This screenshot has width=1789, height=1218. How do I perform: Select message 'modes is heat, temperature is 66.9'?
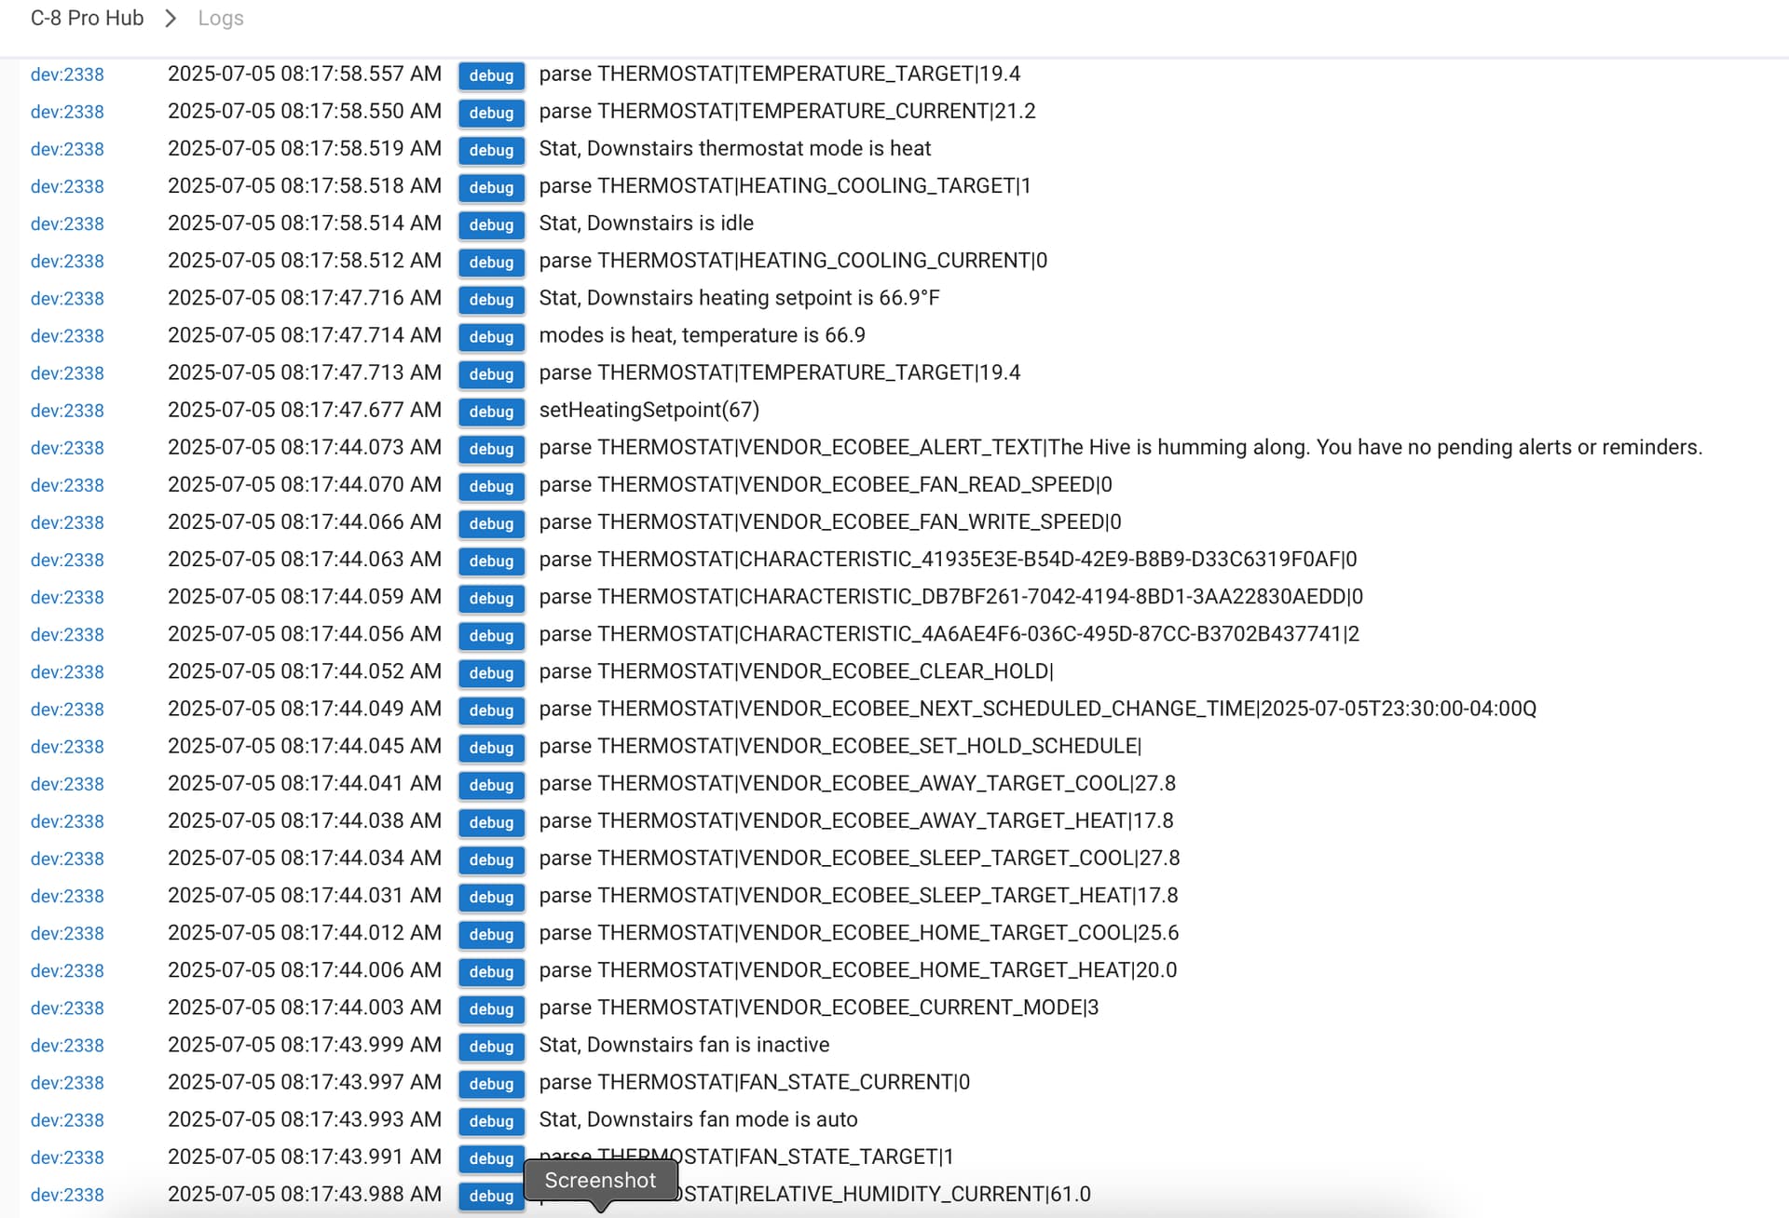(703, 335)
